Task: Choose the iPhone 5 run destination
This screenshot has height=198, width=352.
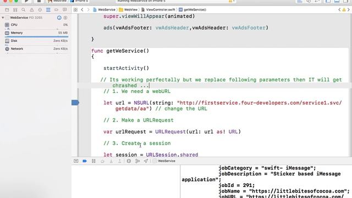Action: click(x=79, y=1)
